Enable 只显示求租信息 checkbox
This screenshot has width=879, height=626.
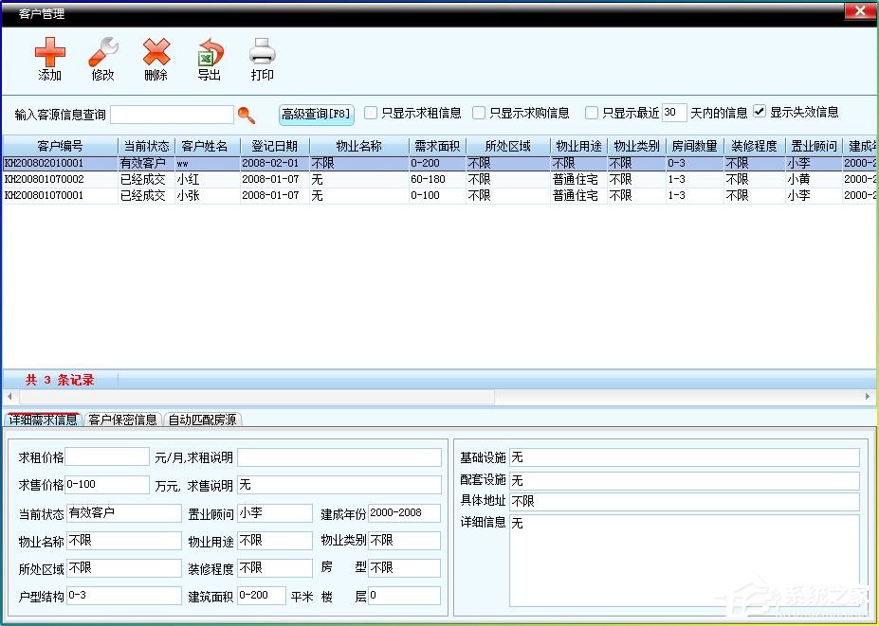pos(372,113)
